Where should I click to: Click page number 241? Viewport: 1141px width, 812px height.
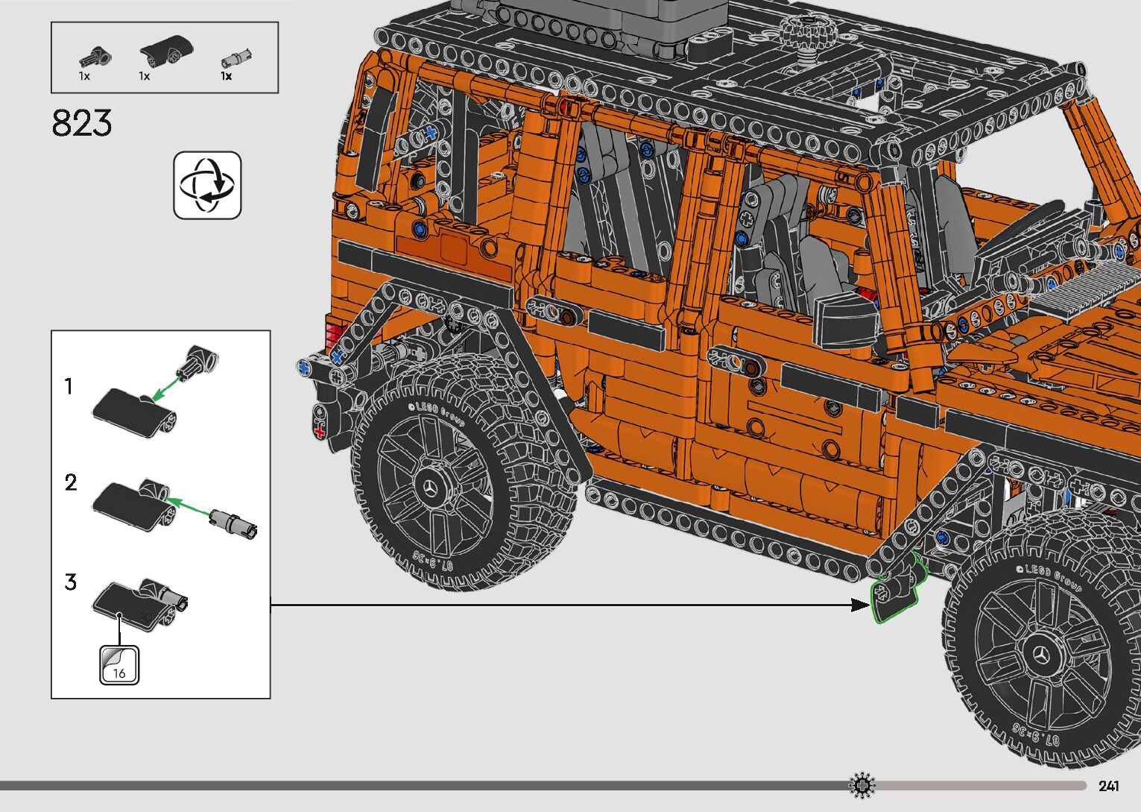click(1108, 786)
